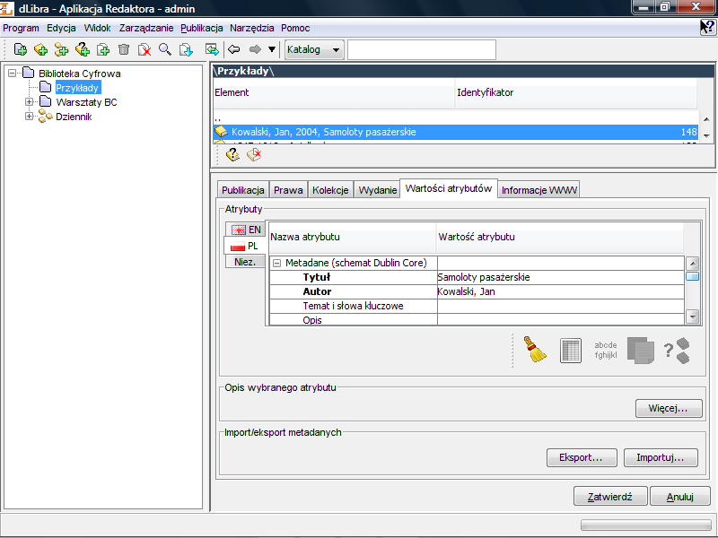The image size is (718, 538).
Task: Click the new directory toolbar icon
Action: coord(20,49)
